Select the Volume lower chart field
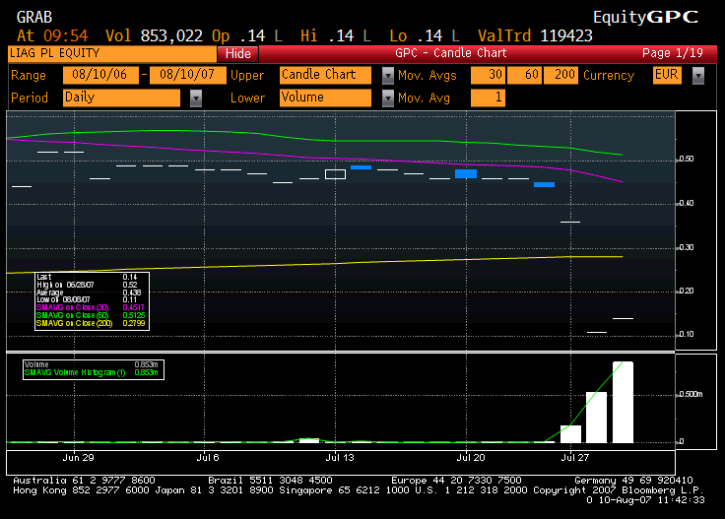This screenshot has height=519, width=725. click(325, 97)
